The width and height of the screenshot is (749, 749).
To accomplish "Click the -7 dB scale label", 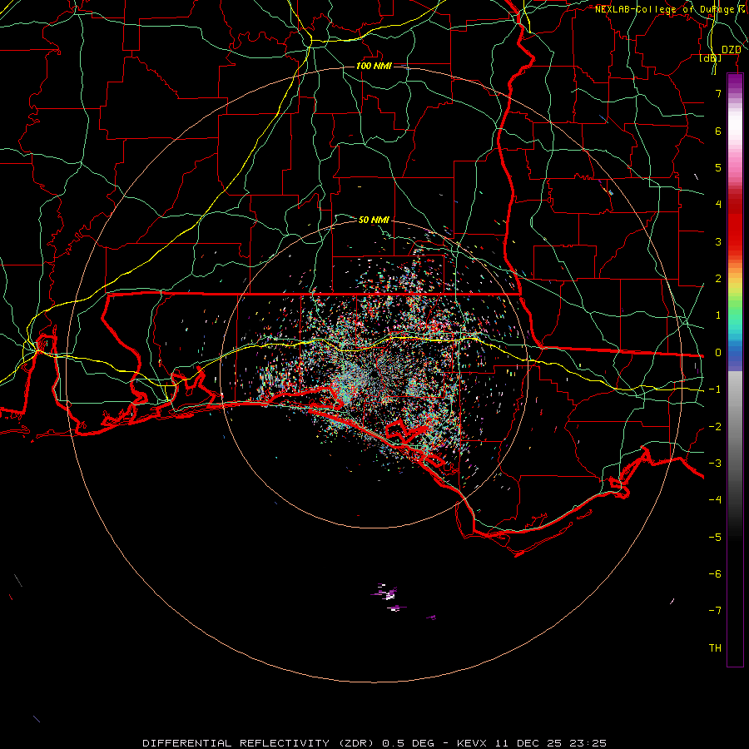I will tap(715, 611).
